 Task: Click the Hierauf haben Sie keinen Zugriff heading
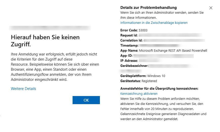coord(45,41)
